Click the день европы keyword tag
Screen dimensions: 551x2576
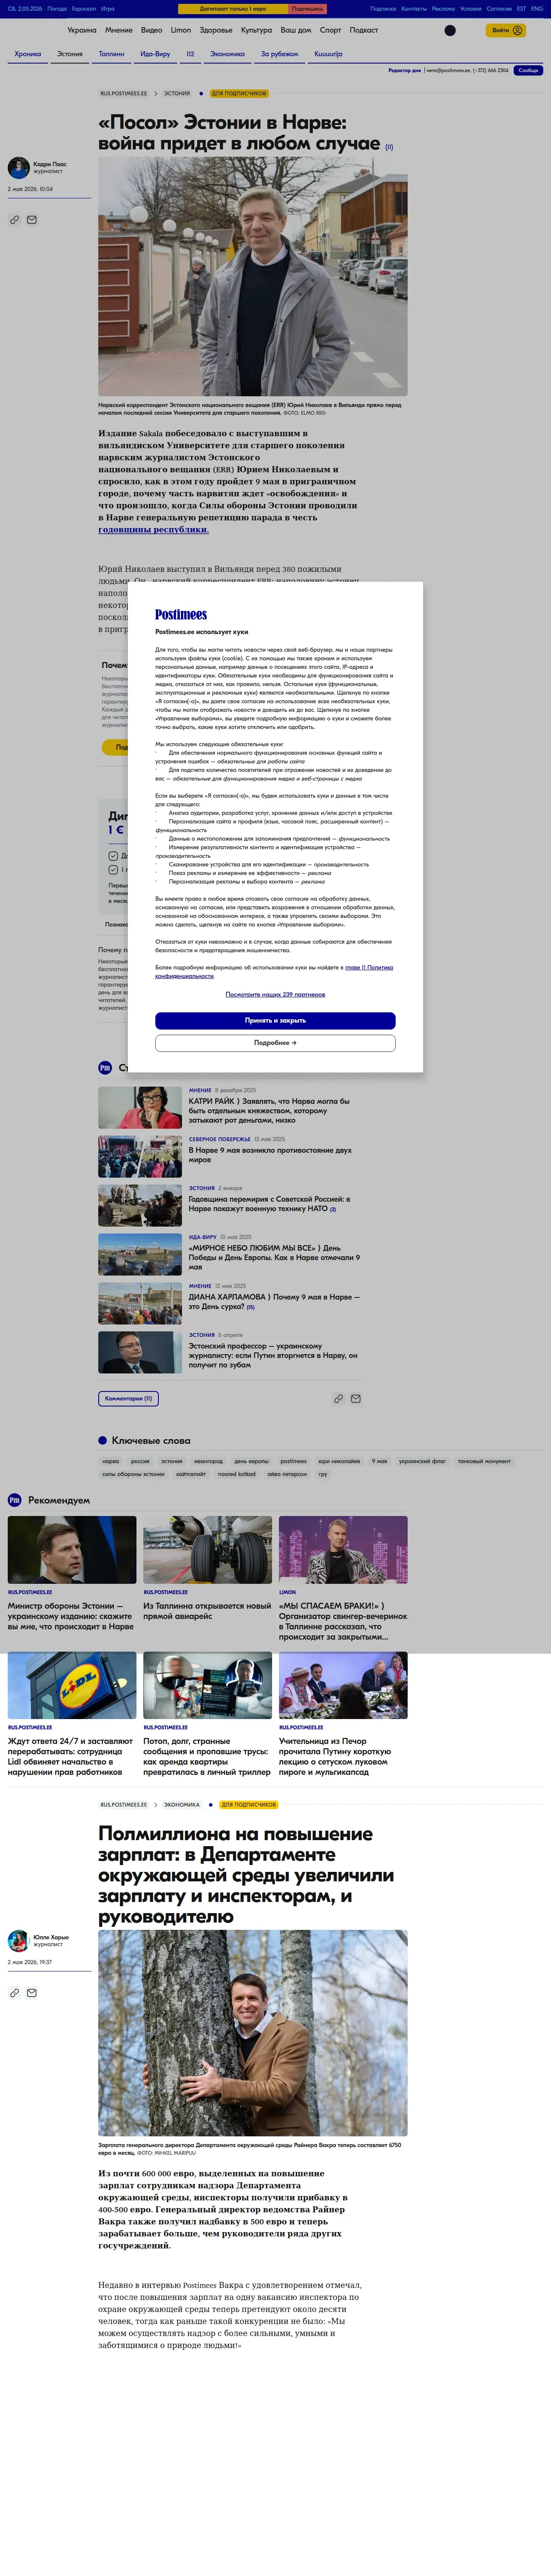click(251, 1461)
